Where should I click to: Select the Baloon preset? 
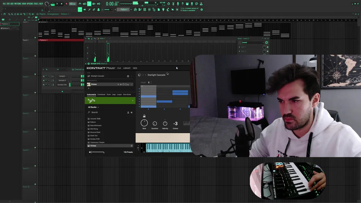click(93, 122)
